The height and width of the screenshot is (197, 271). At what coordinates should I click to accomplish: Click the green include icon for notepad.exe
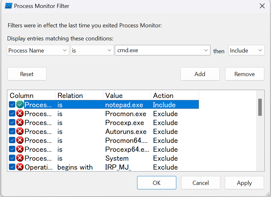tap(20, 105)
